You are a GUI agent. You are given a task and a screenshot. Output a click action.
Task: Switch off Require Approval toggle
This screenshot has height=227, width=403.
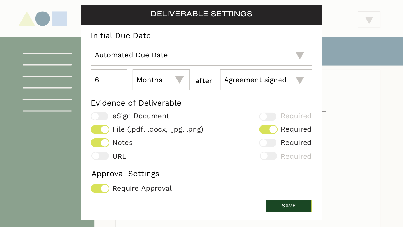(x=100, y=189)
